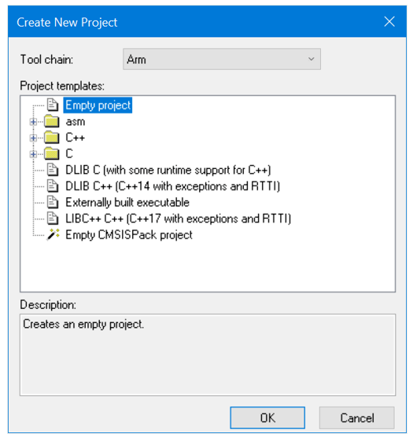This screenshot has width=413, height=441.
Task: Expand the asm folder tree node
Action: (33, 122)
